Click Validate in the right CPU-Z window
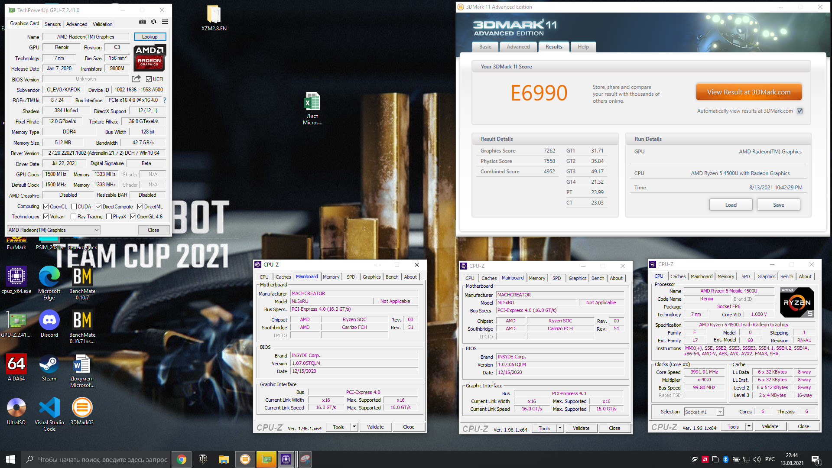 click(x=770, y=426)
